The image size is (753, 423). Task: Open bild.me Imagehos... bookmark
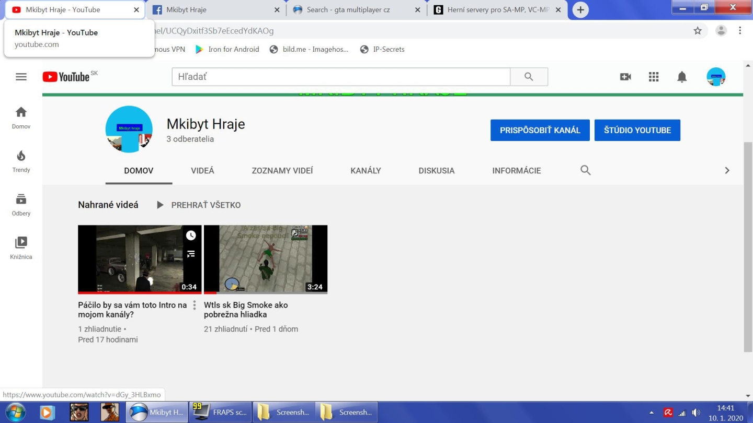pos(309,49)
